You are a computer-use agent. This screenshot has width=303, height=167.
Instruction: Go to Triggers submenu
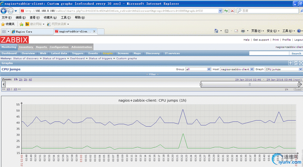click(x=78, y=53)
